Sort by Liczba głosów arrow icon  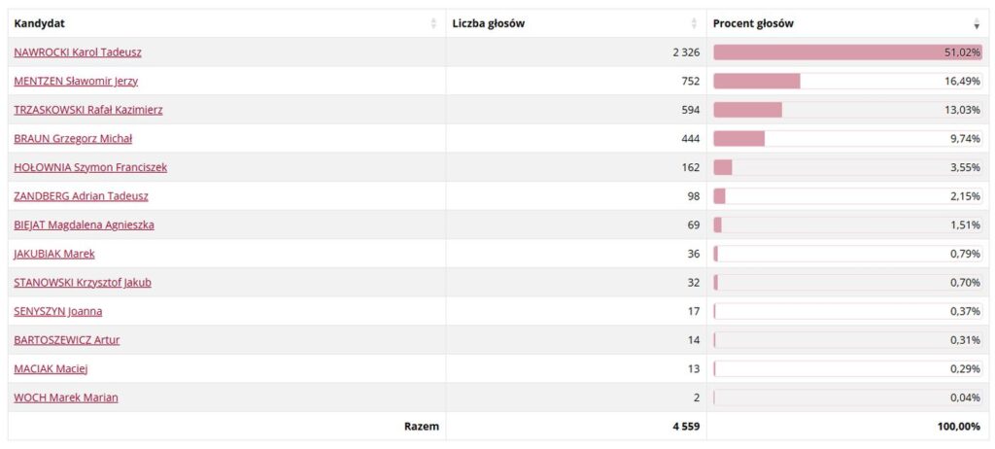click(694, 23)
